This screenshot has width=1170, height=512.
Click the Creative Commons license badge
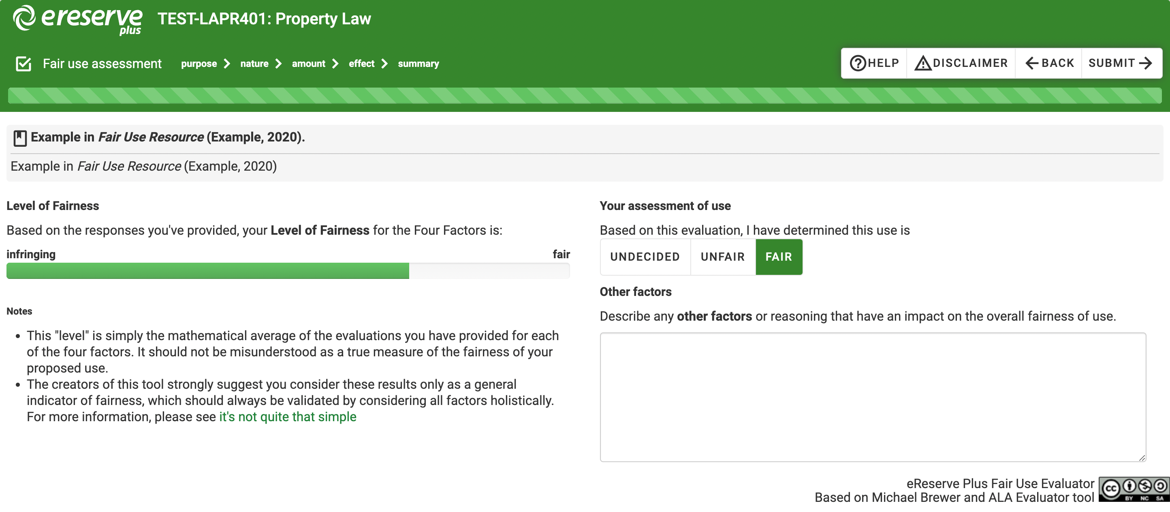[1134, 489]
